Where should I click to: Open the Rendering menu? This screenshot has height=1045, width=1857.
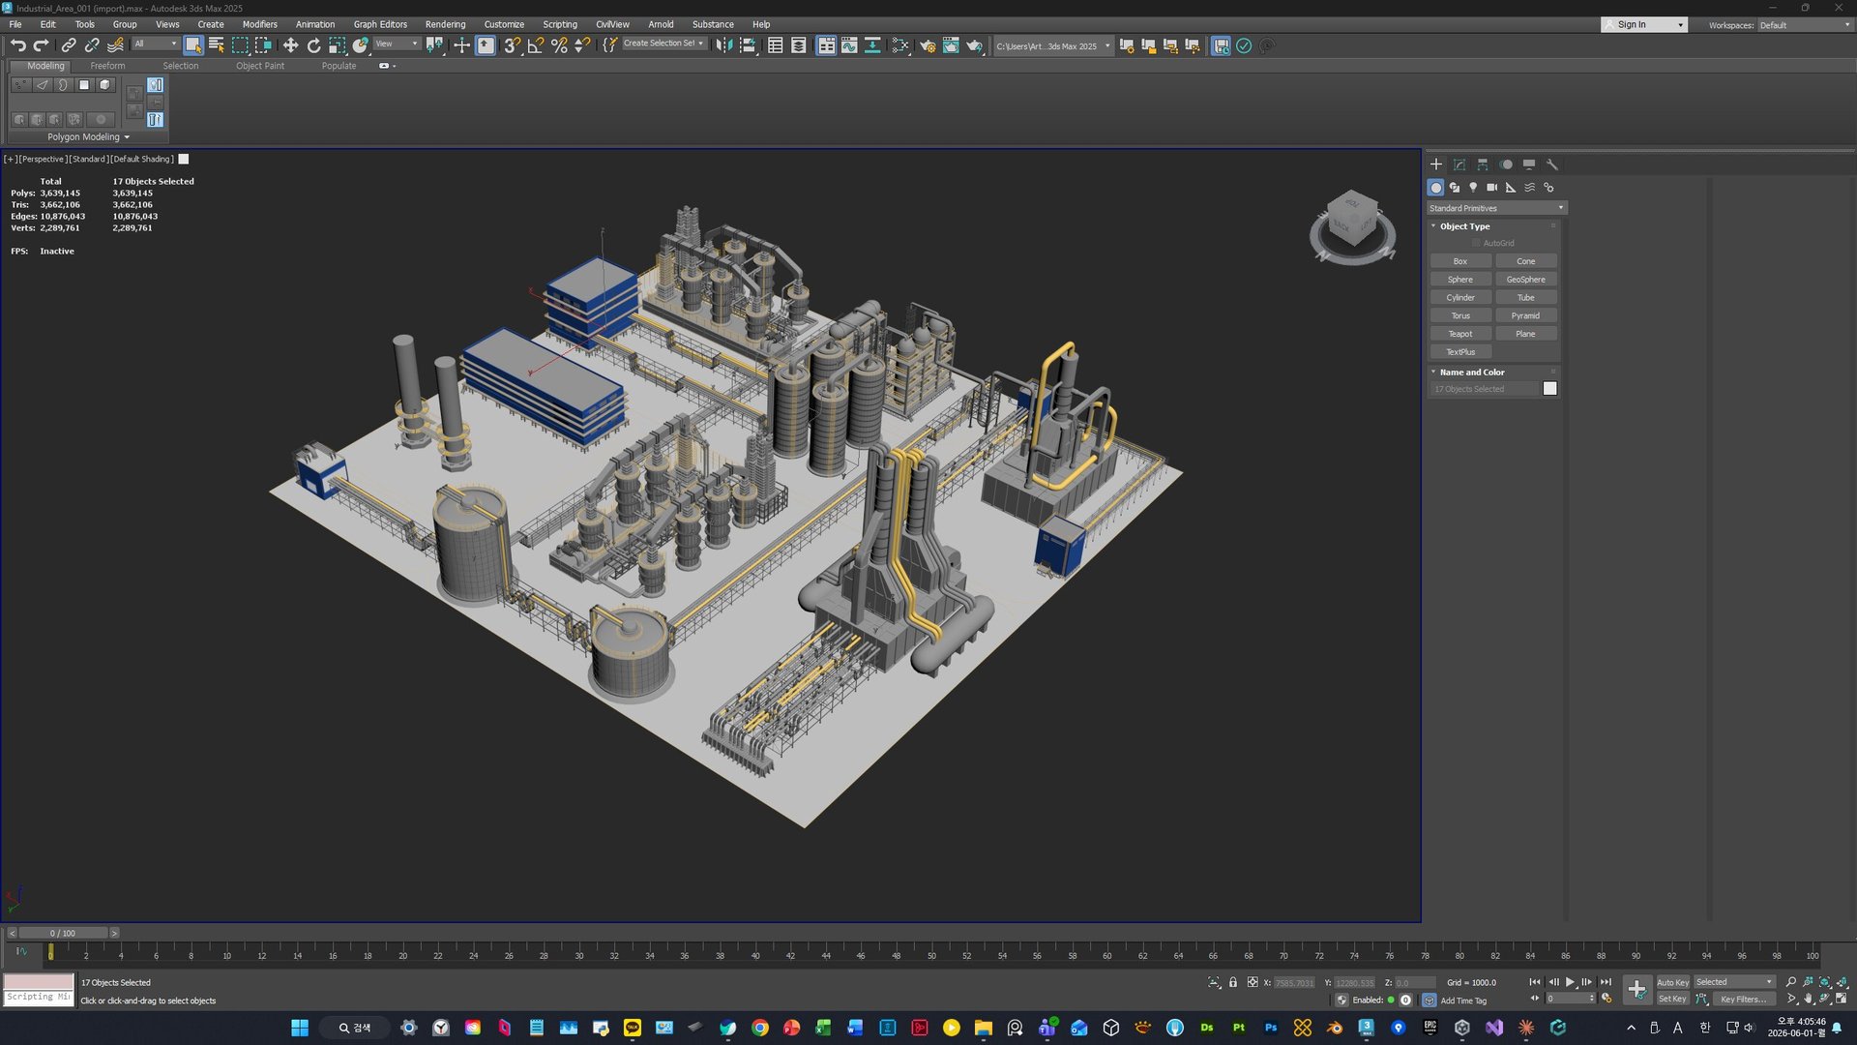pos(445,24)
